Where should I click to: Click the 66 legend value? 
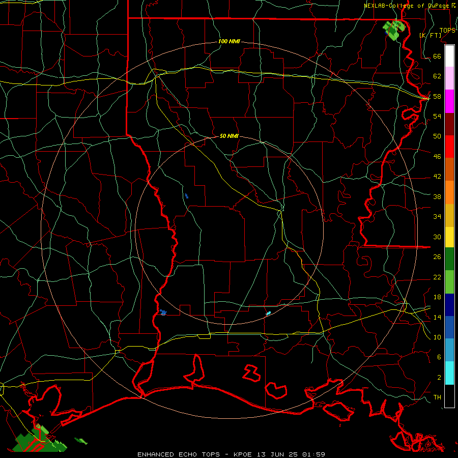coord(437,56)
